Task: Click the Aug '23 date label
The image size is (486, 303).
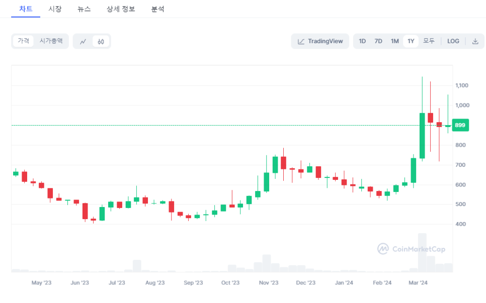Action: click(x=155, y=282)
